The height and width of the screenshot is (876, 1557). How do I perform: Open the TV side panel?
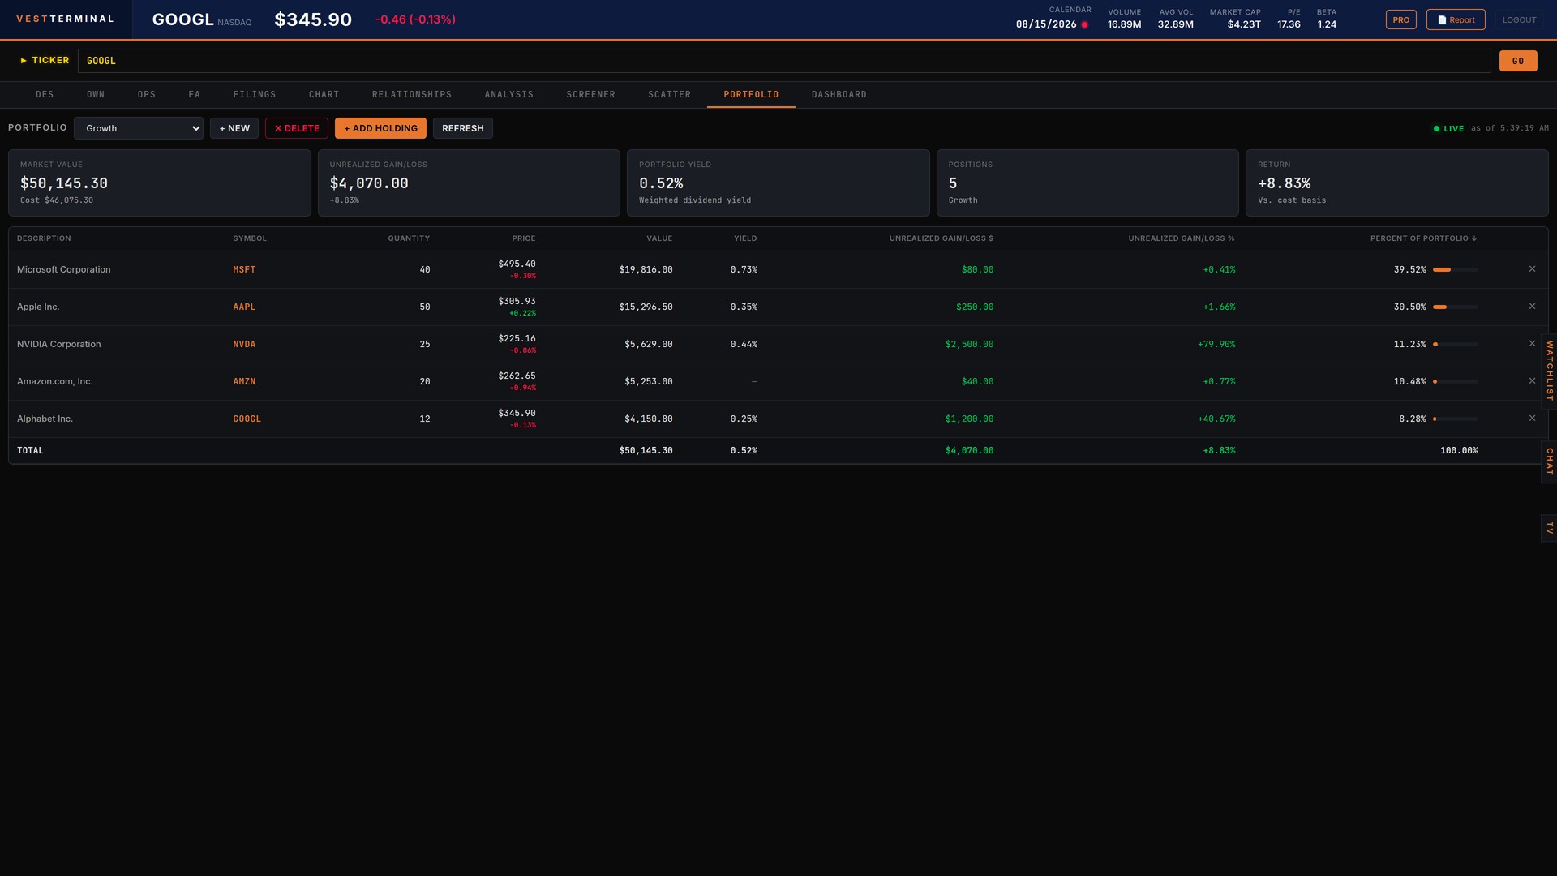pyautogui.click(x=1549, y=528)
